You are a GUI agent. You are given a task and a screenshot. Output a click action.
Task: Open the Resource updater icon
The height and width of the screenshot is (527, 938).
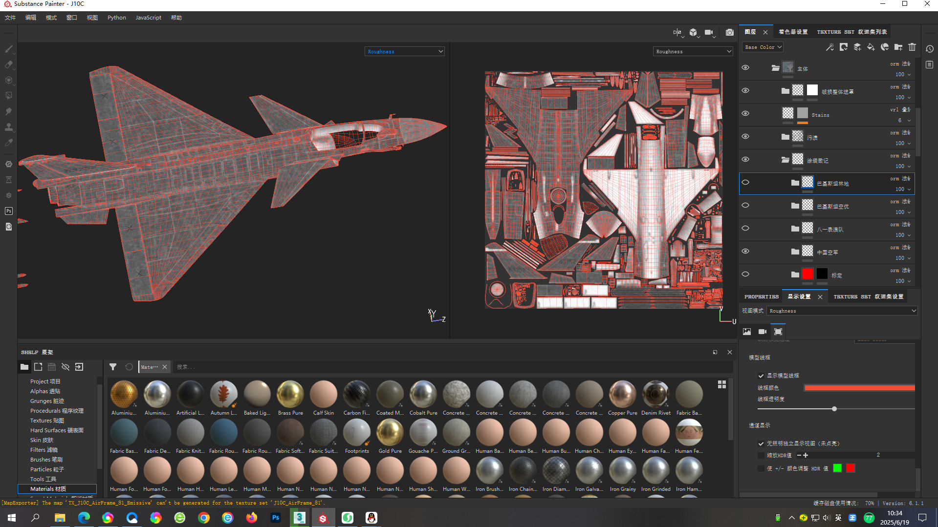click(9, 227)
